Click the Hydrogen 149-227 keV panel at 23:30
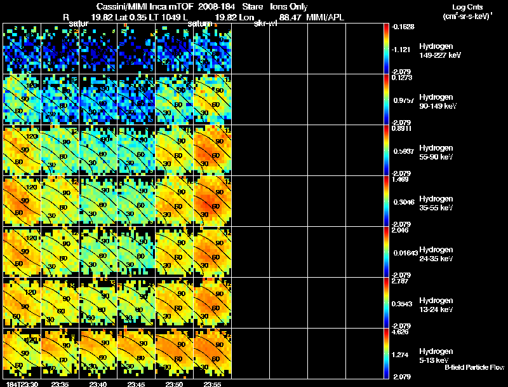 22,48
